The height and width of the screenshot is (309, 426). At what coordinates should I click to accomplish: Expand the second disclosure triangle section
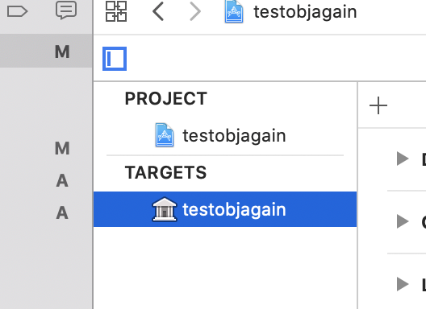(403, 221)
